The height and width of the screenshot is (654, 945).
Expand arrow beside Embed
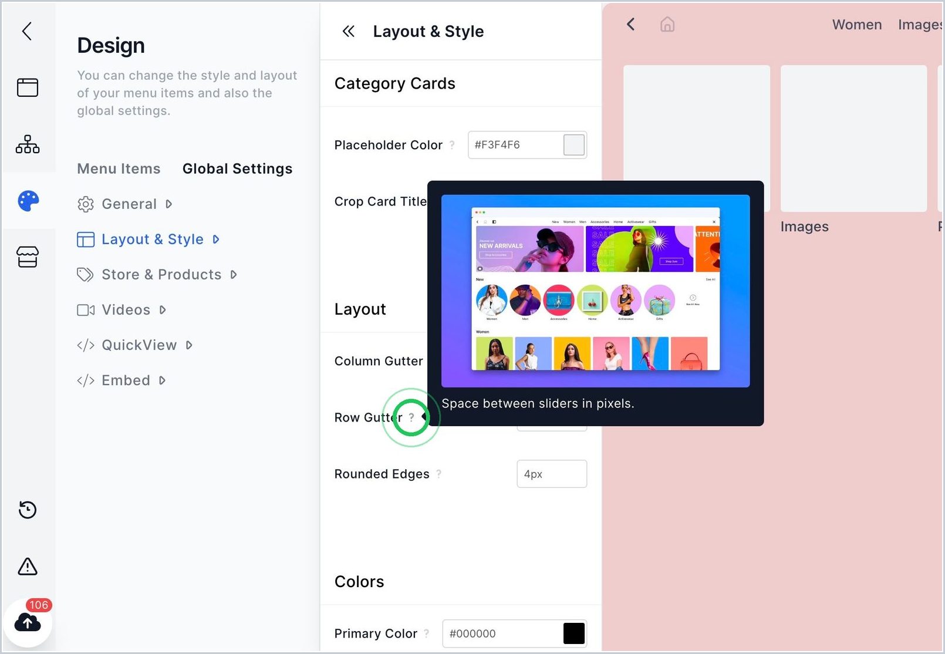tap(163, 380)
